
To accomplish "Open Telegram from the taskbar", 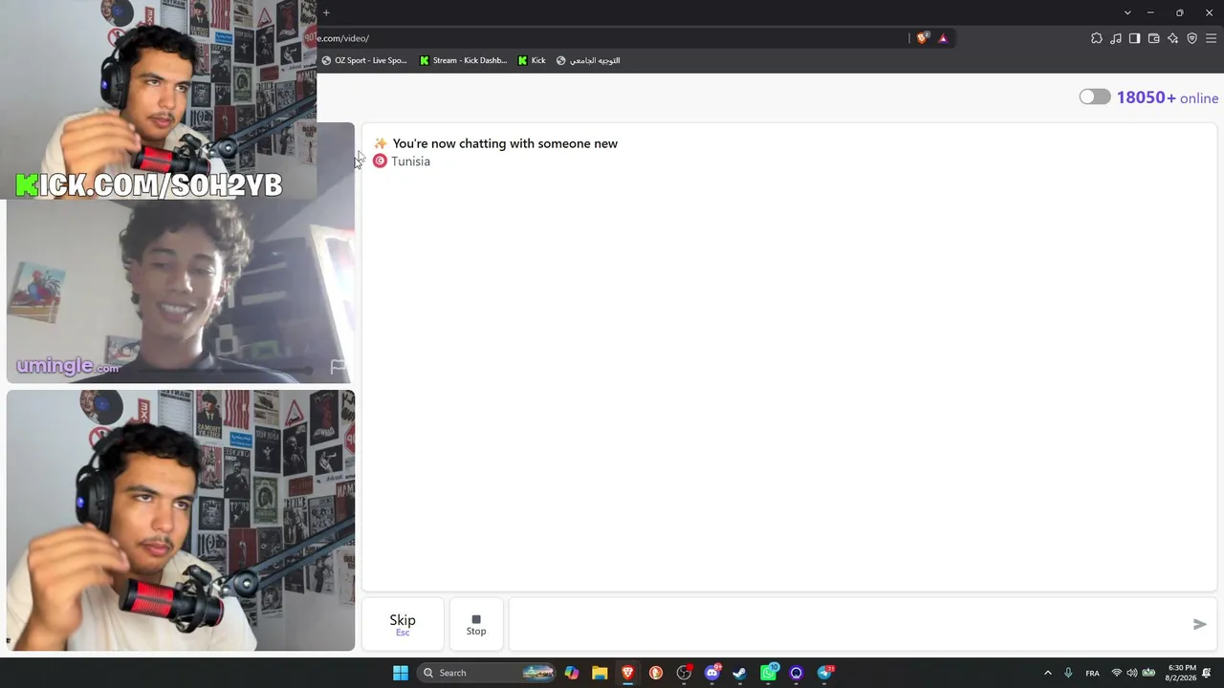I will click(x=824, y=673).
